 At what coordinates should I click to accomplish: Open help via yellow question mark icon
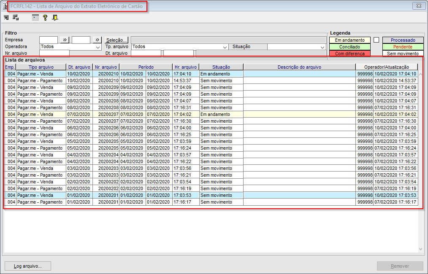[45, 18]
